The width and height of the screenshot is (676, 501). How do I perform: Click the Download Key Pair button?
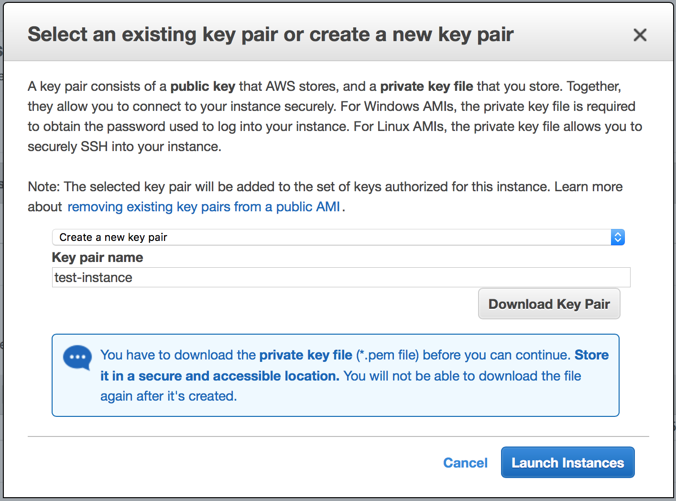point(549,304)
